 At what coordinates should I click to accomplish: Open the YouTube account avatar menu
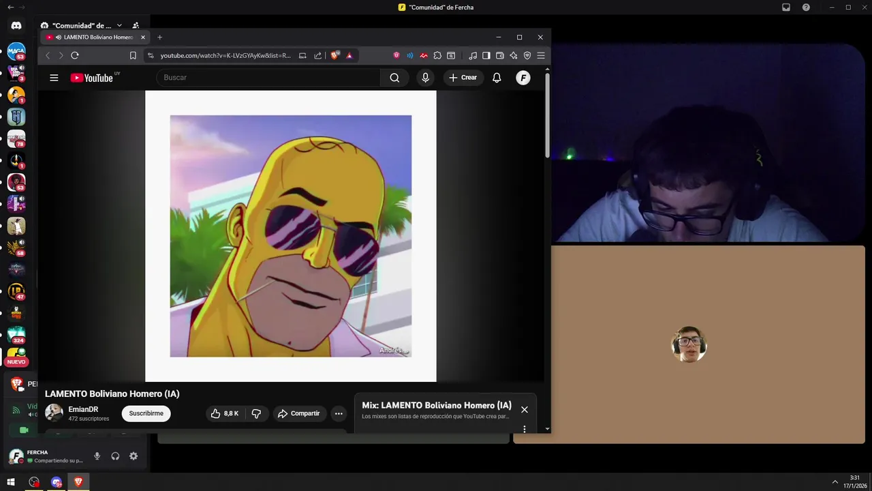coord(523,78)
